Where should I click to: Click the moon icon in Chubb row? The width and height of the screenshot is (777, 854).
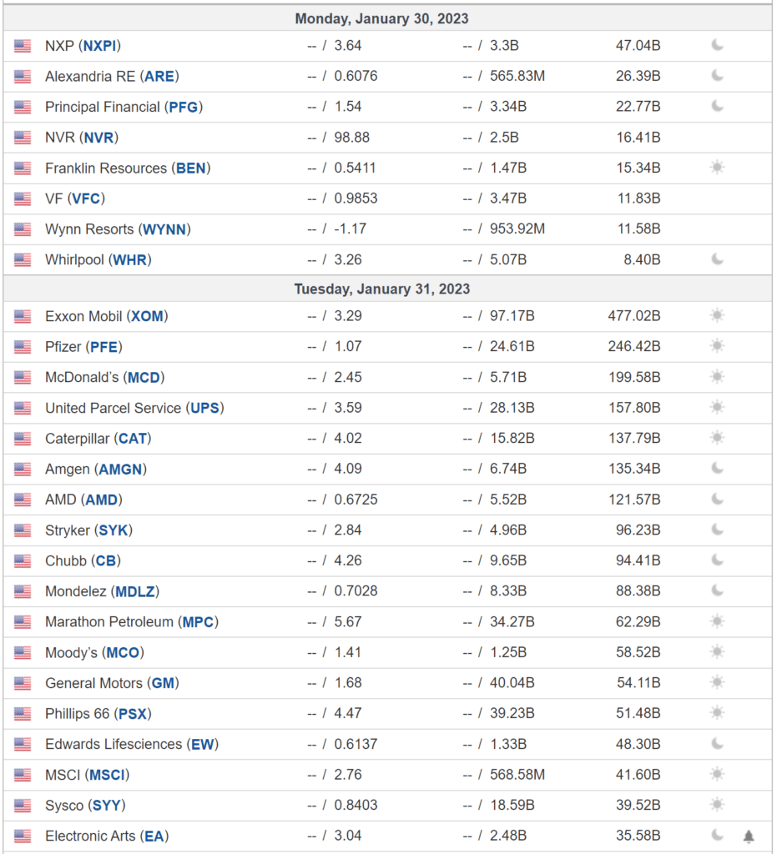[718, 560]
